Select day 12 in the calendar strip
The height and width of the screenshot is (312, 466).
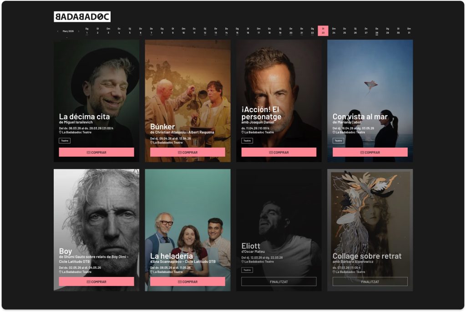point(205,31)
